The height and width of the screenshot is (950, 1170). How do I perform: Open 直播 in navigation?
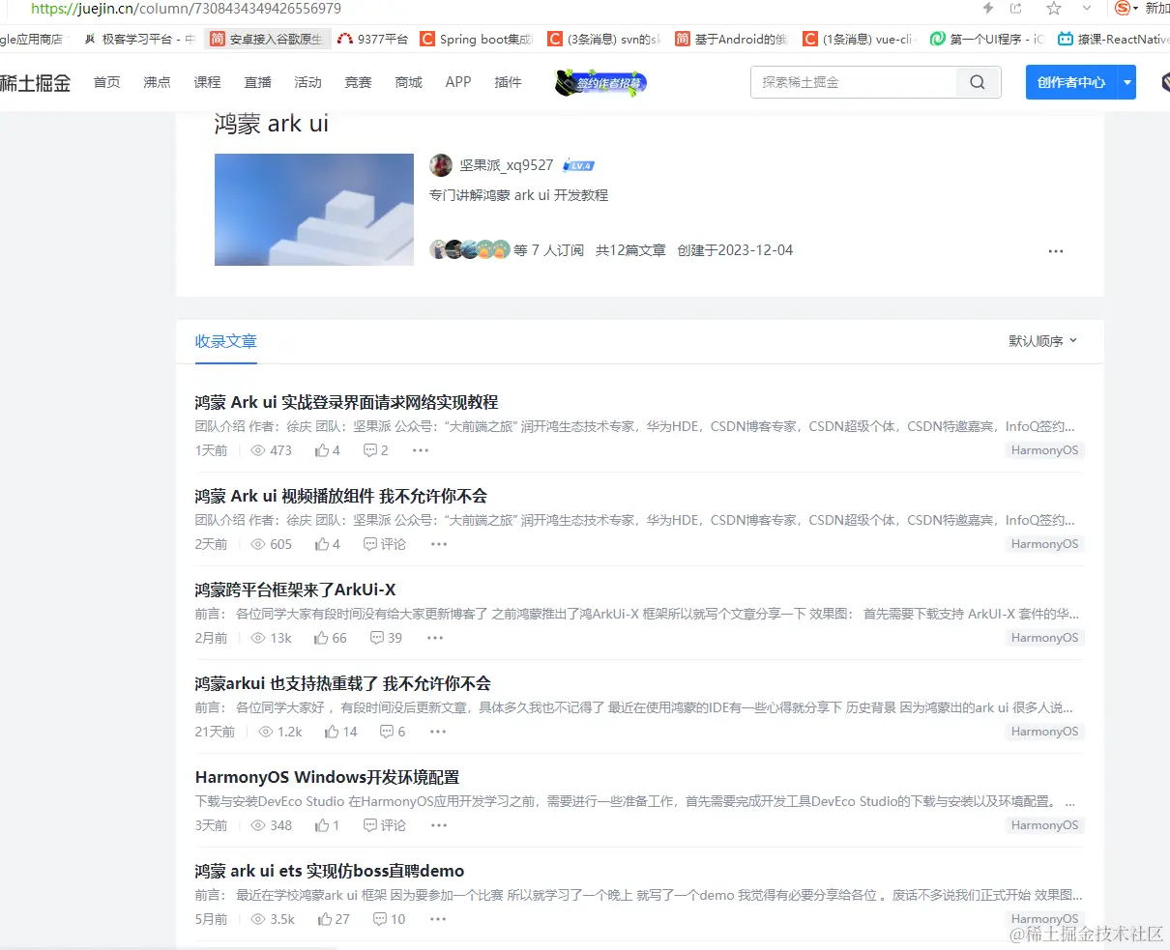[x=257, y=82]
